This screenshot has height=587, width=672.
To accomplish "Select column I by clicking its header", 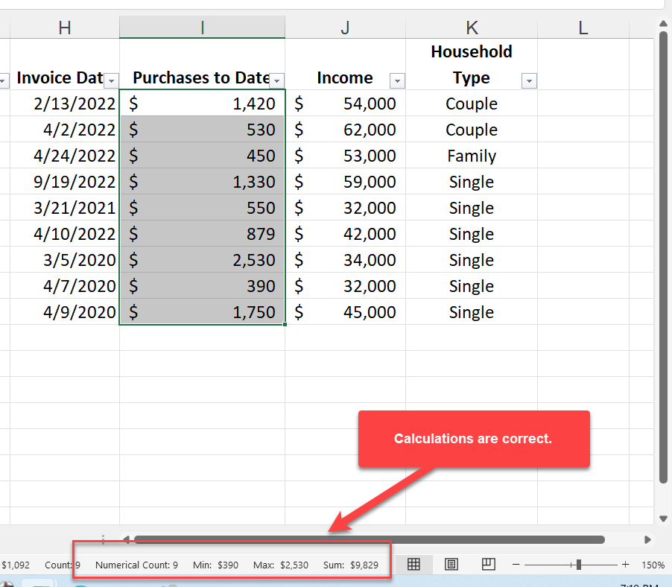I will (x=202, y=27).
